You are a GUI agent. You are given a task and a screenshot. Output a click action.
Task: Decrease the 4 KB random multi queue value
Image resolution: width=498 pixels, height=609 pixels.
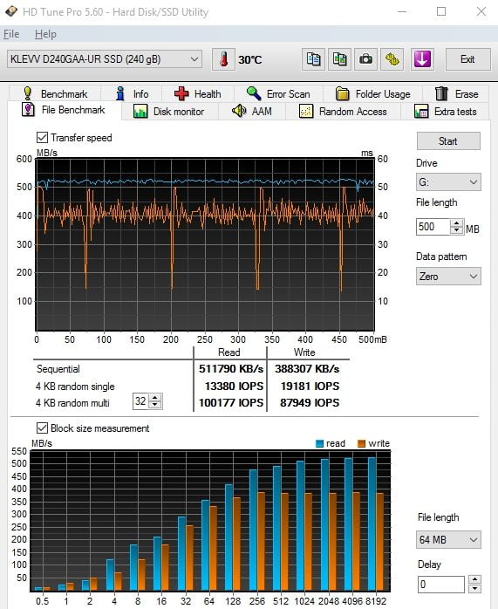(155, 405)
